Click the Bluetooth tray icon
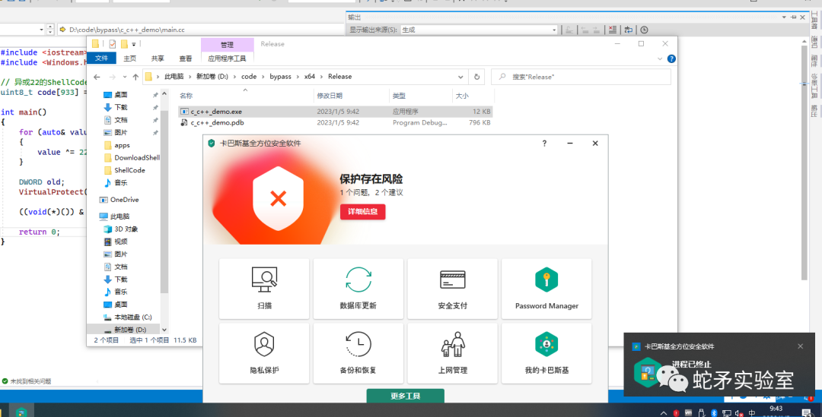Screen dimensions: 822x417 coord(715,412)
